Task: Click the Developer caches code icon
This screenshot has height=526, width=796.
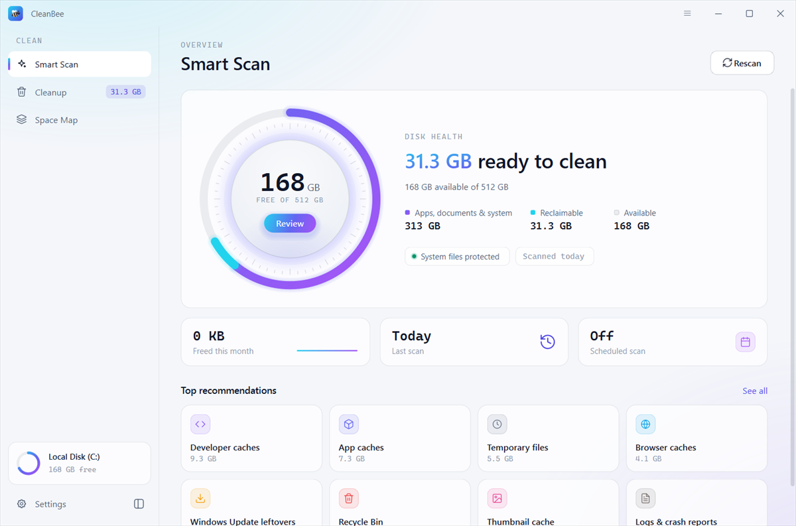Action: (x=200, y=425)
